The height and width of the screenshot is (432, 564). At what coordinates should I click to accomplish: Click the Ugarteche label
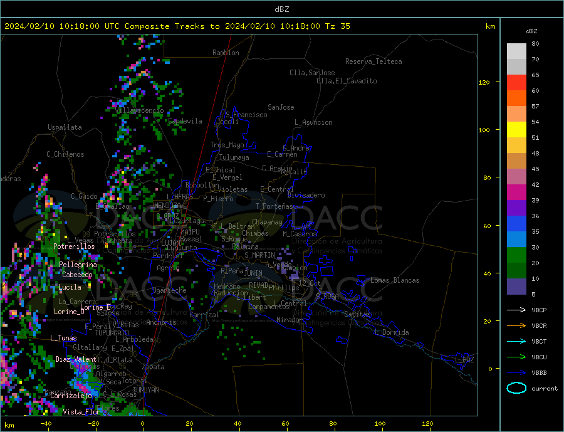click(169, 290)
